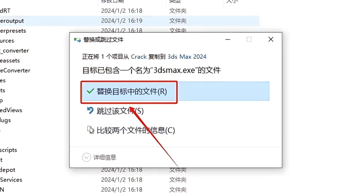
Task: Select the depot folder row
Action: coord(129,170)
